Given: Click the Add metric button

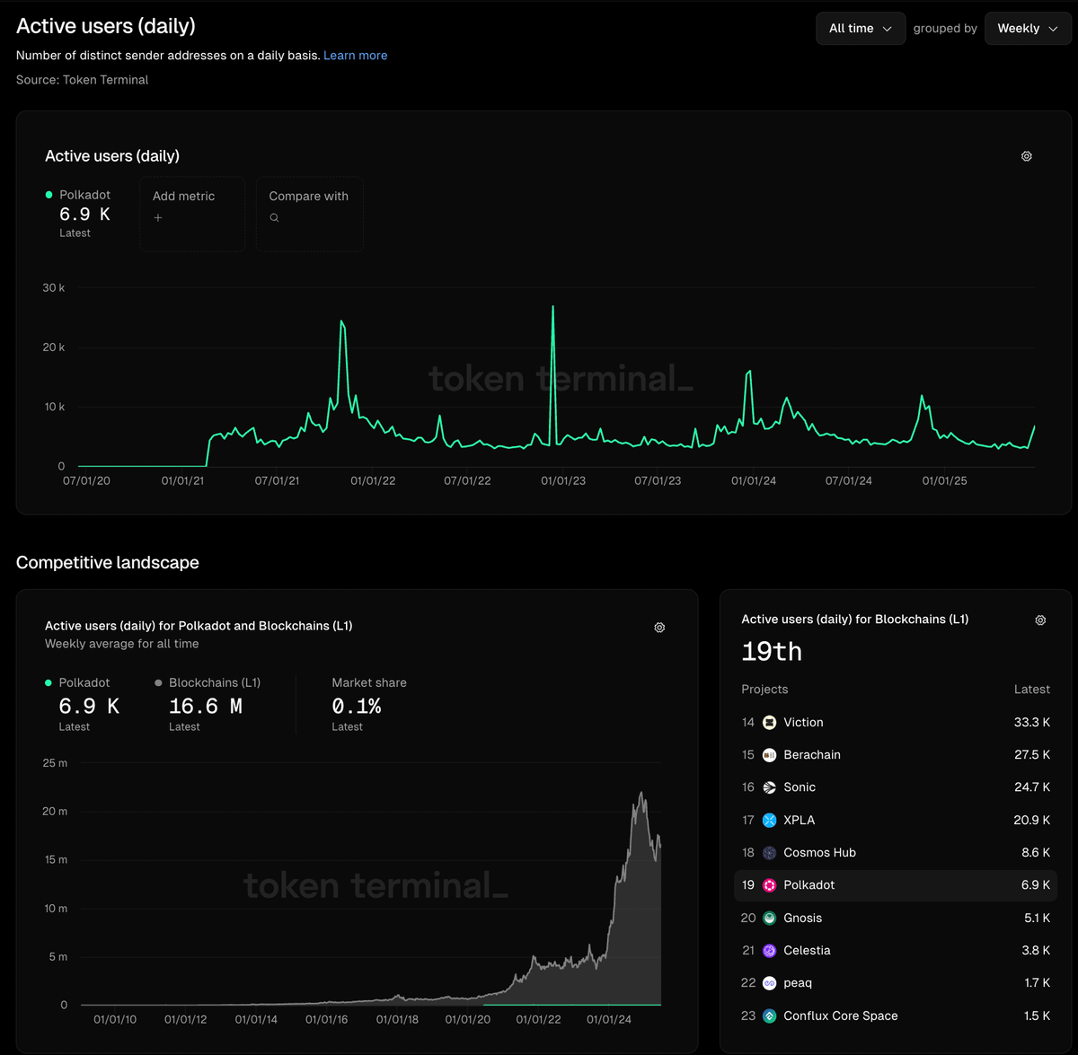Looking at the screenshot, I should (x=192, y=214).
